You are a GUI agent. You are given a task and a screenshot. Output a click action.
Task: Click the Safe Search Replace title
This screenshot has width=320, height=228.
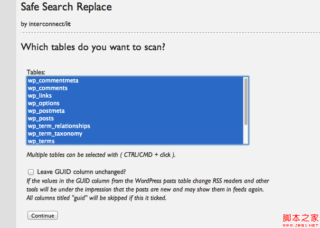pos(66,7)
